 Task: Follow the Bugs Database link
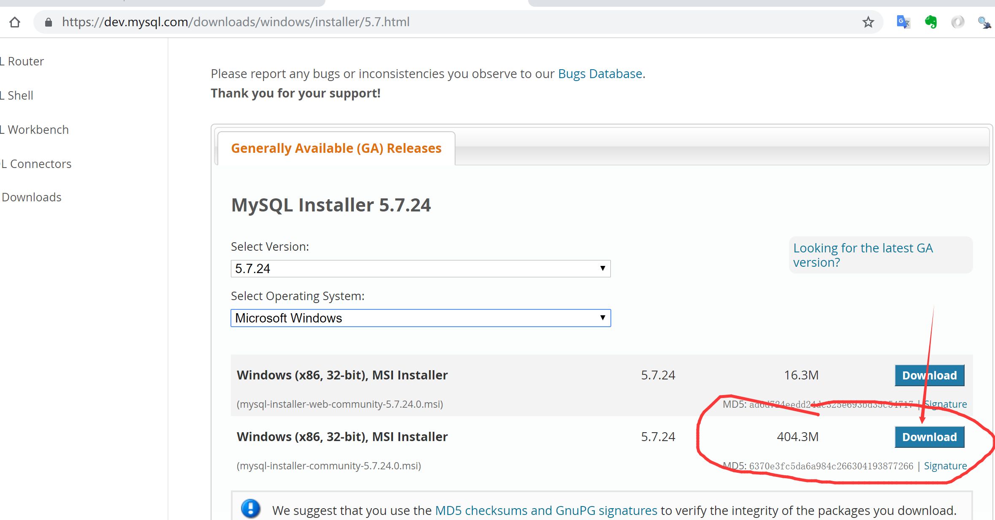[x=600, y=74]
